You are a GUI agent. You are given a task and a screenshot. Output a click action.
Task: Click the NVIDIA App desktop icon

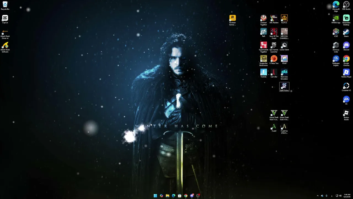(x=336, y=19)
